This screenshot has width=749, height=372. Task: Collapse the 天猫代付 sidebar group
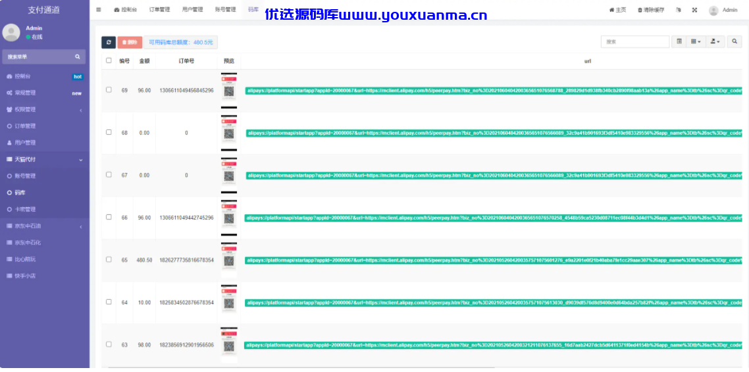(44, 159)
